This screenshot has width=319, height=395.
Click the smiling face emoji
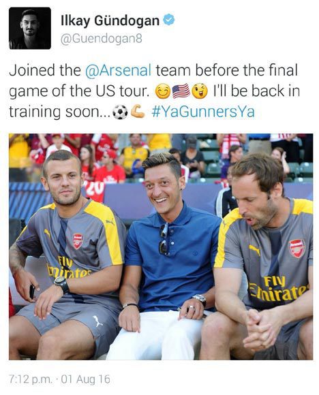pyautogui.click(x=163, y=91)
